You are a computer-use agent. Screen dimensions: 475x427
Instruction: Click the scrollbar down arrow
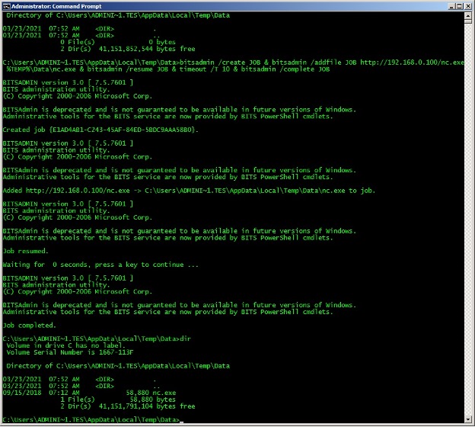[x=467, y=419]
